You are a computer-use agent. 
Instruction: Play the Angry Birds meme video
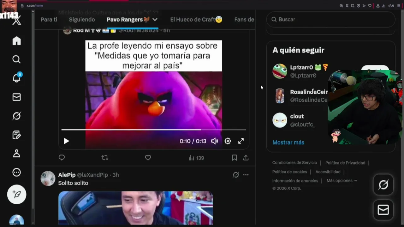tap(66, 141)
